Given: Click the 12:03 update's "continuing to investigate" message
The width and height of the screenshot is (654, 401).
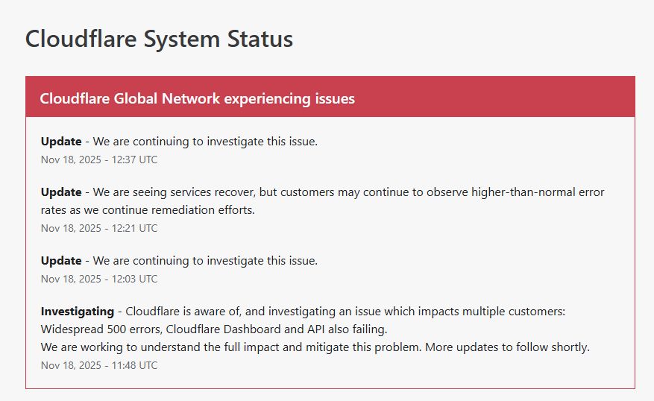Looking at the screenshot, I should [x=205, y=261].
